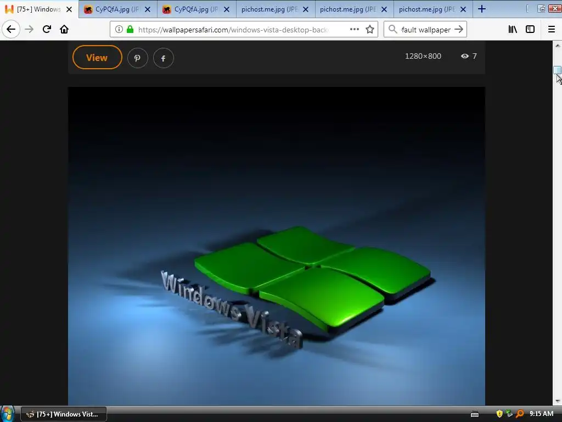Click the forward navigation arrow
562x422 pixels.
[x=29, y=29]
